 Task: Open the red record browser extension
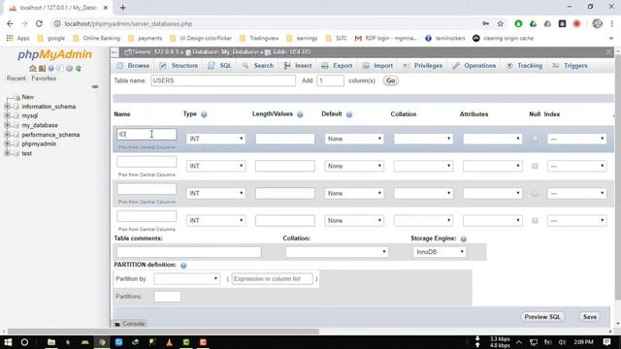click(x=576, y=23)
